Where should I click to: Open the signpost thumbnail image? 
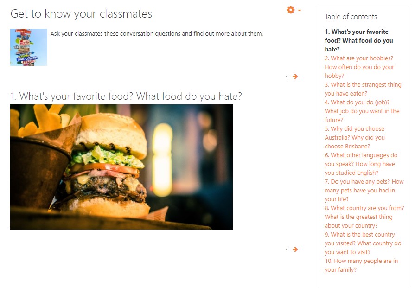point(29,47)
